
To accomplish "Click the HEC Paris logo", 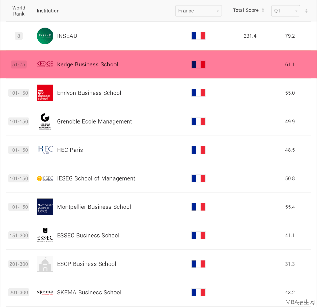I will (x=45, y=150).
